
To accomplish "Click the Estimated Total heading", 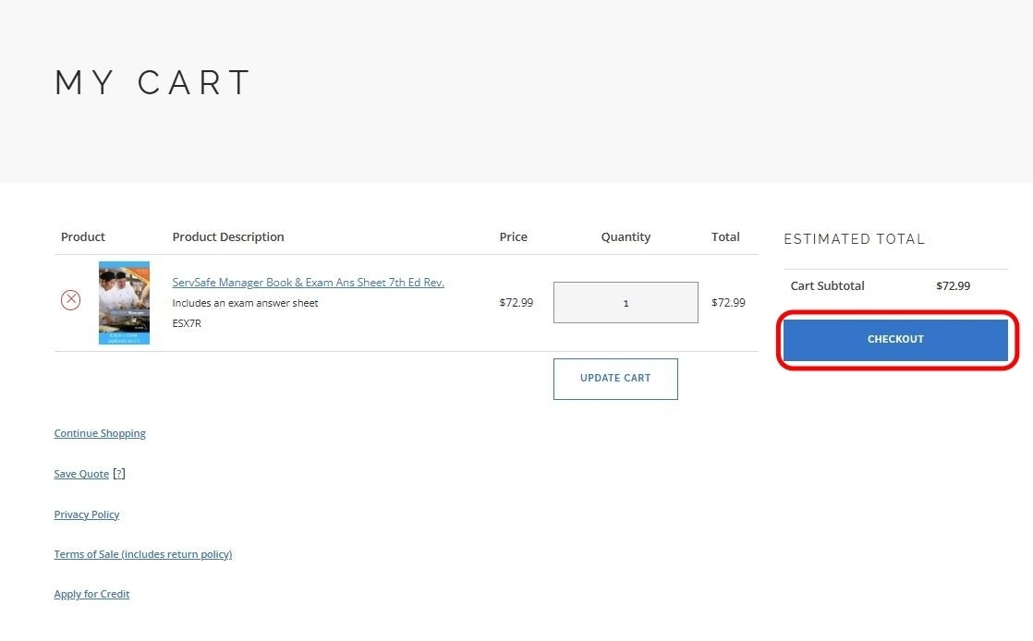I will (x=854, y=239).
